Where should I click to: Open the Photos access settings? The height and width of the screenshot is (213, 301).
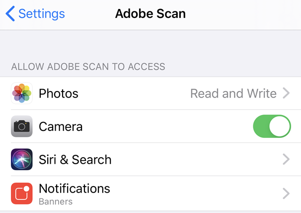pos(59,94)
